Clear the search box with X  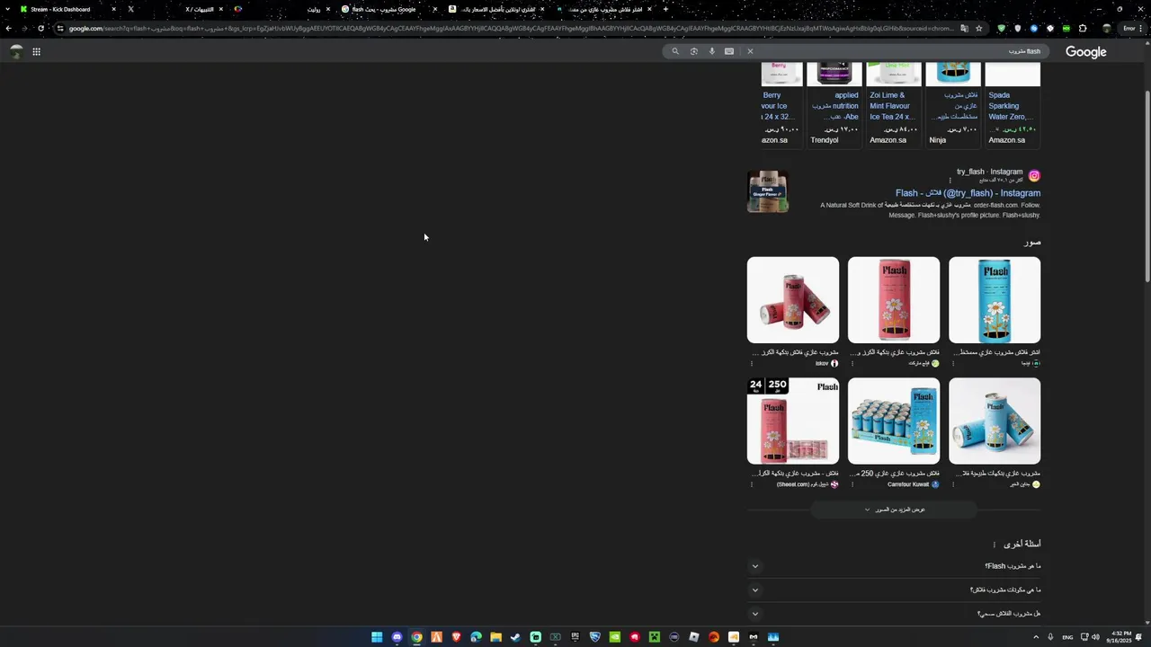750,51
